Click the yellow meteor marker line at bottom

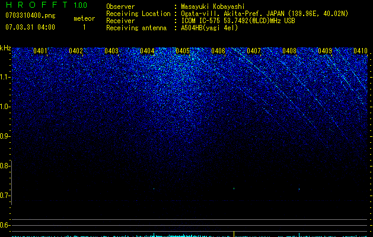234,234
